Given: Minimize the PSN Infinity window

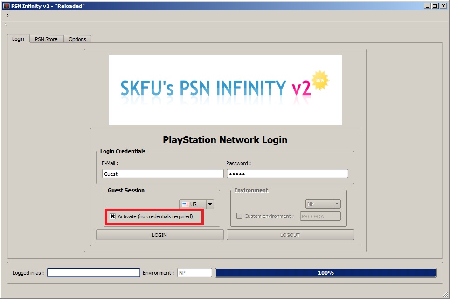Looking at the screenshot, I should pos(427,6).
